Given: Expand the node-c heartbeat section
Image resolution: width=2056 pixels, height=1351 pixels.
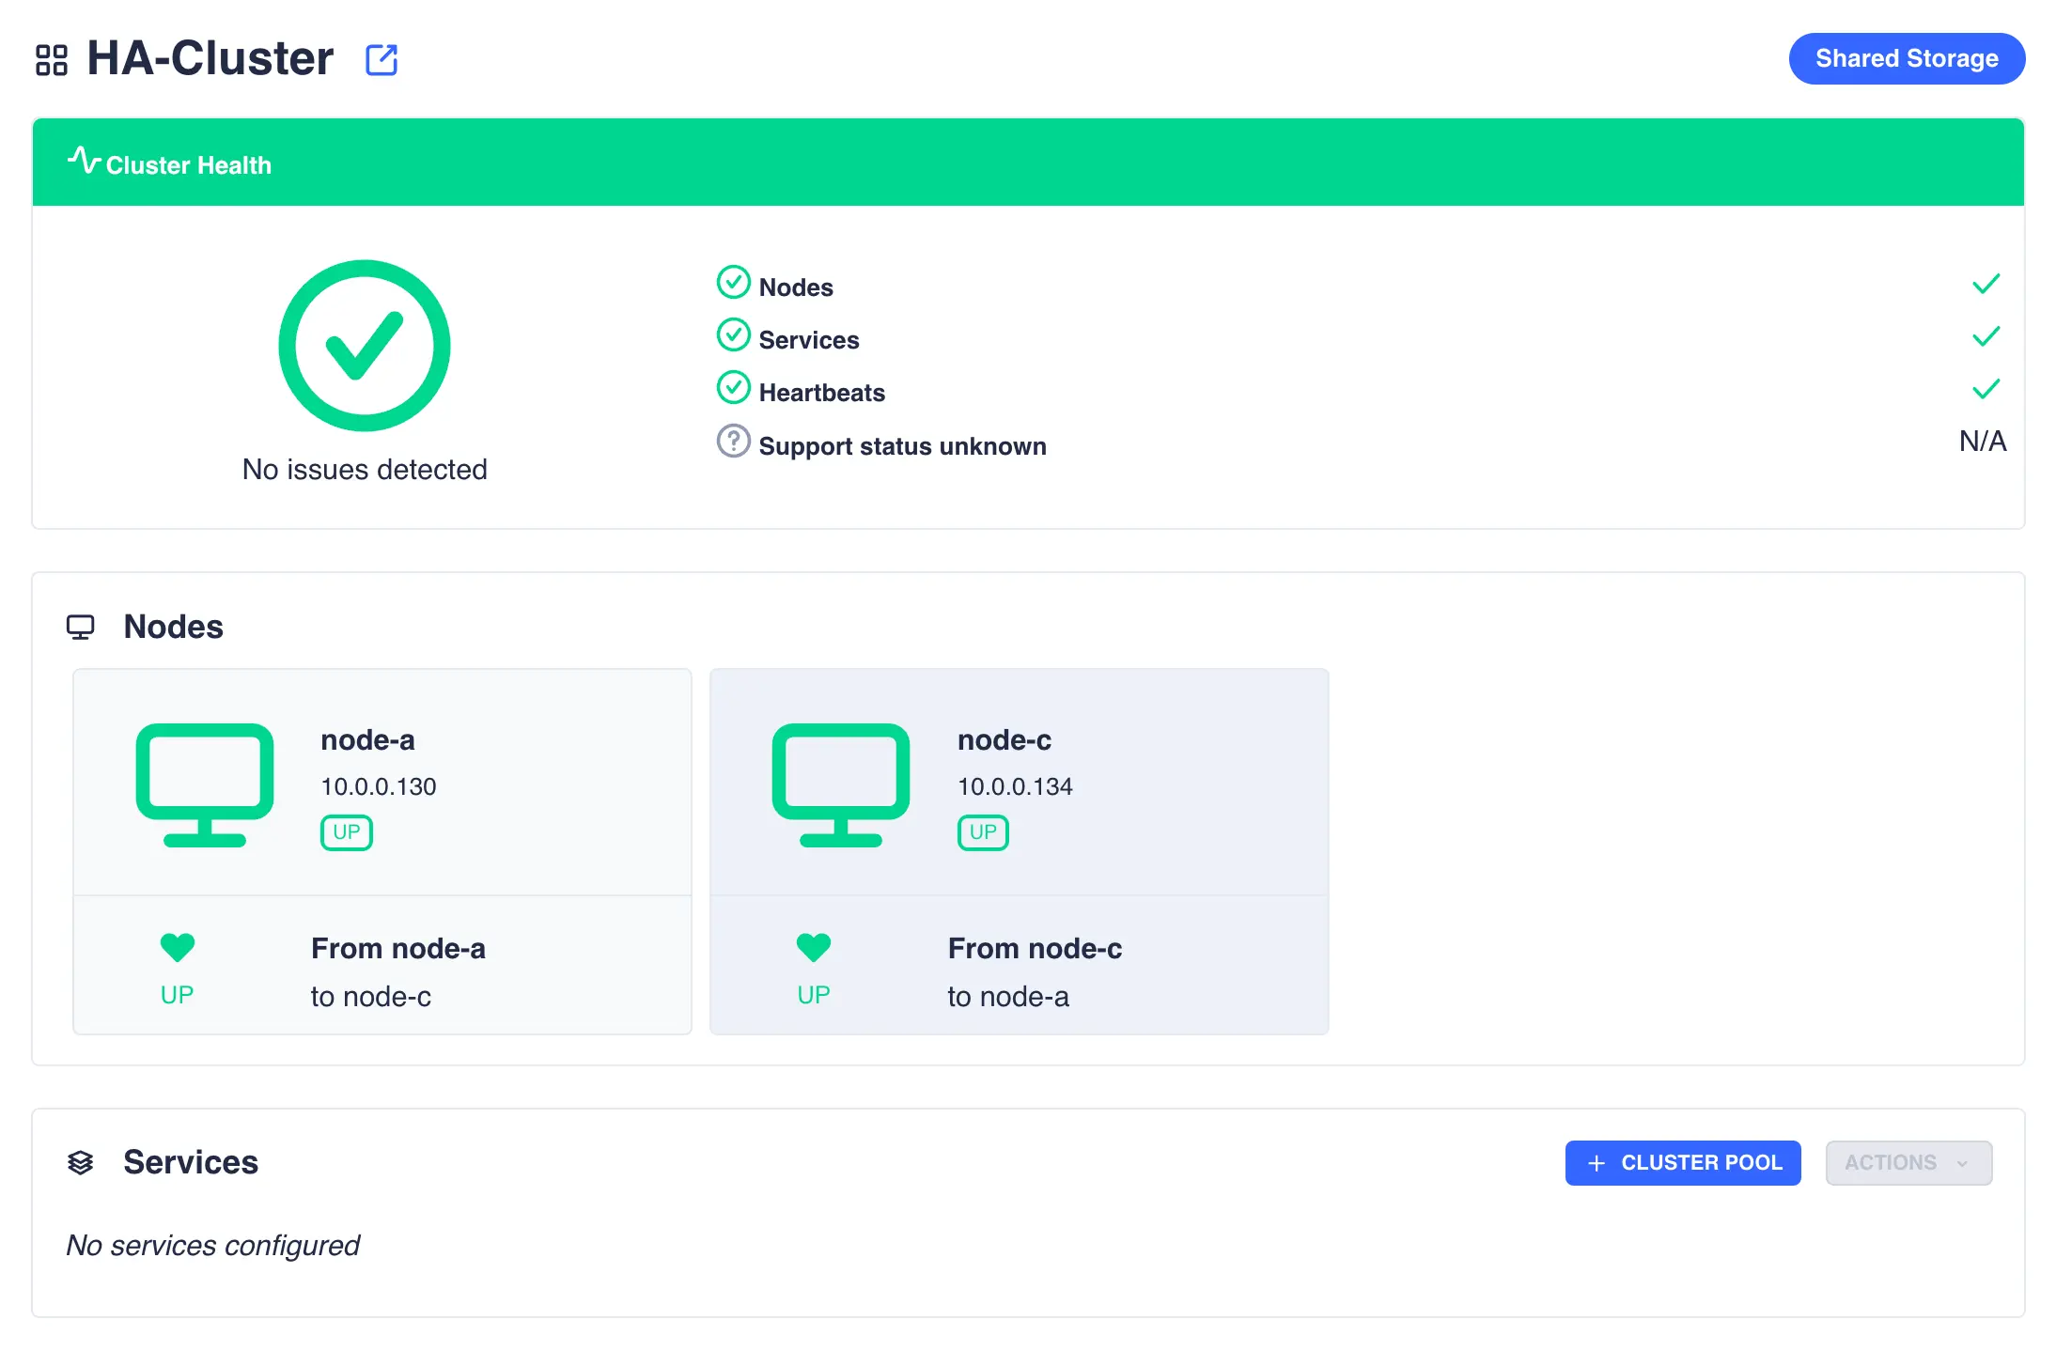Looking at the screenshot, I should [x=1019, y=966].
